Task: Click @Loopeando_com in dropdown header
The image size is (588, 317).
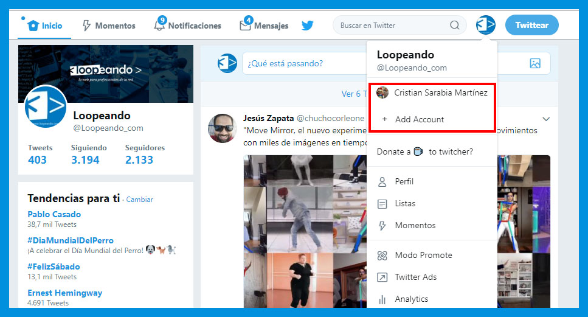Action: pos(412,68)
